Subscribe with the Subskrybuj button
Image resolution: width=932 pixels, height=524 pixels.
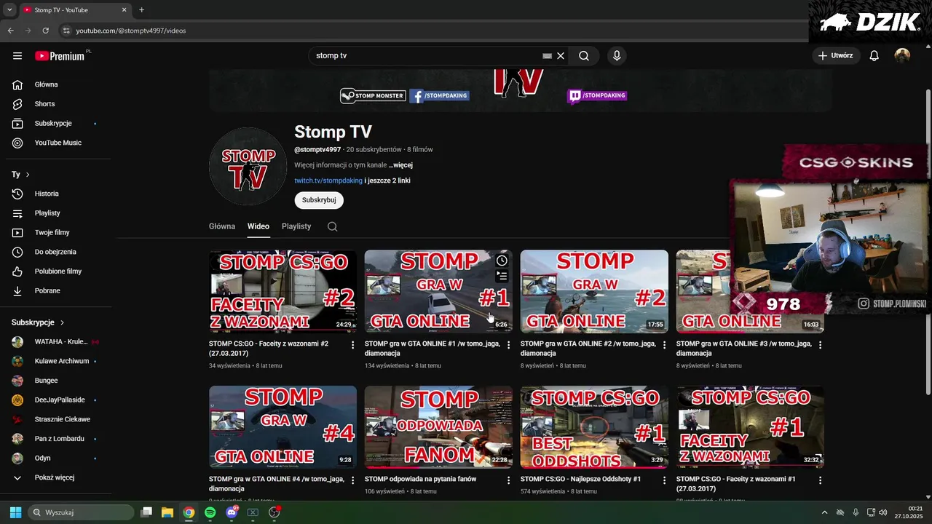tap(319, 200)
